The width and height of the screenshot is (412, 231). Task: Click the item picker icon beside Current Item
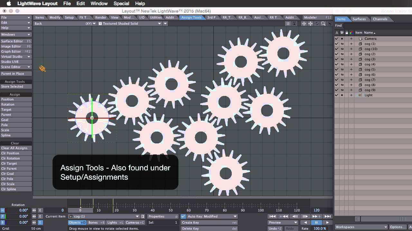(143, 216)
